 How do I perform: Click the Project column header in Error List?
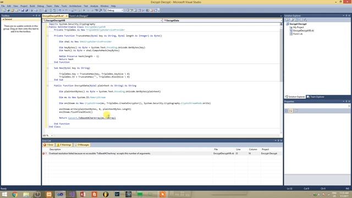coord(265,149)
